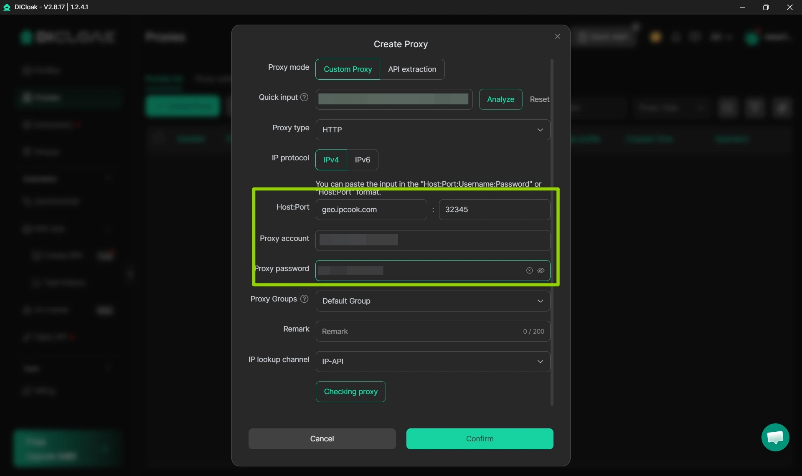Click the yellow gift icon in the header
This screenshot has width=802, height=476.
[656, 37]
